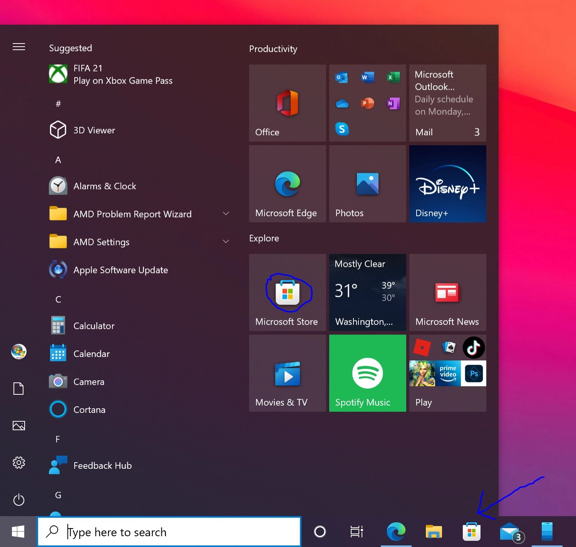Open the Office tile
This screenshot has height=547, width=576.
287,103
